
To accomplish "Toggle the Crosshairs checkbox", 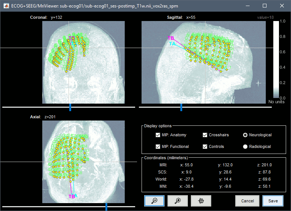I will pos(205,135).
